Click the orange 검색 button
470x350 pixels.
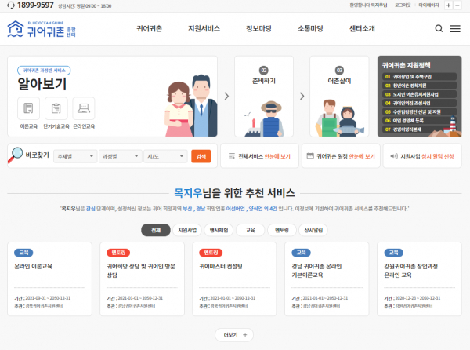pos(201,156)
